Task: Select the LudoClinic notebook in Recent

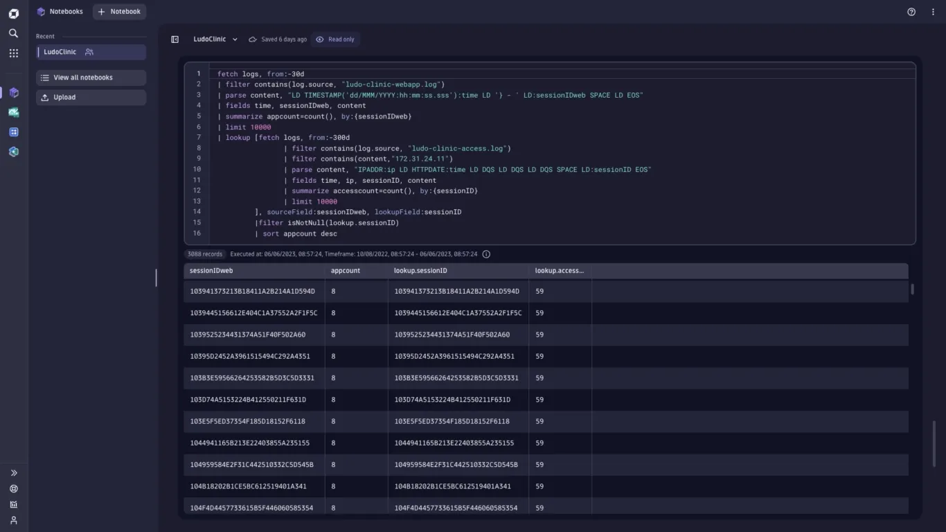Action: [91, 52]
